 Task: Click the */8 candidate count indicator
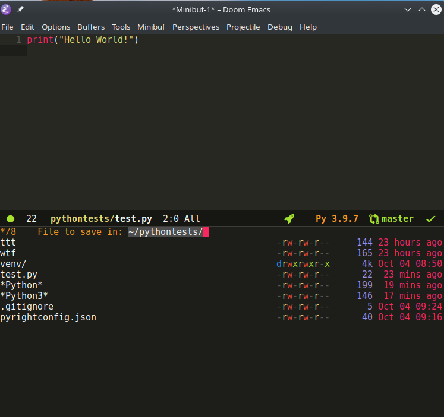point(8,232)
